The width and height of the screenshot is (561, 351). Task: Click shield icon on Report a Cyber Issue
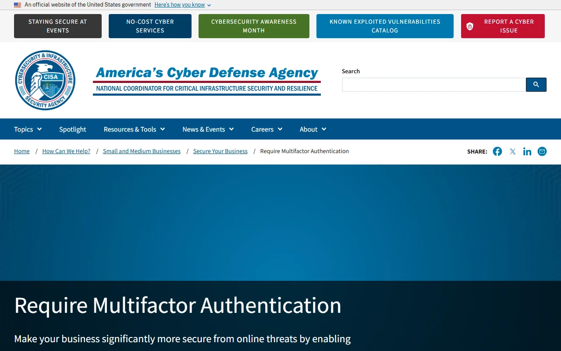click(x=470, y=26)
